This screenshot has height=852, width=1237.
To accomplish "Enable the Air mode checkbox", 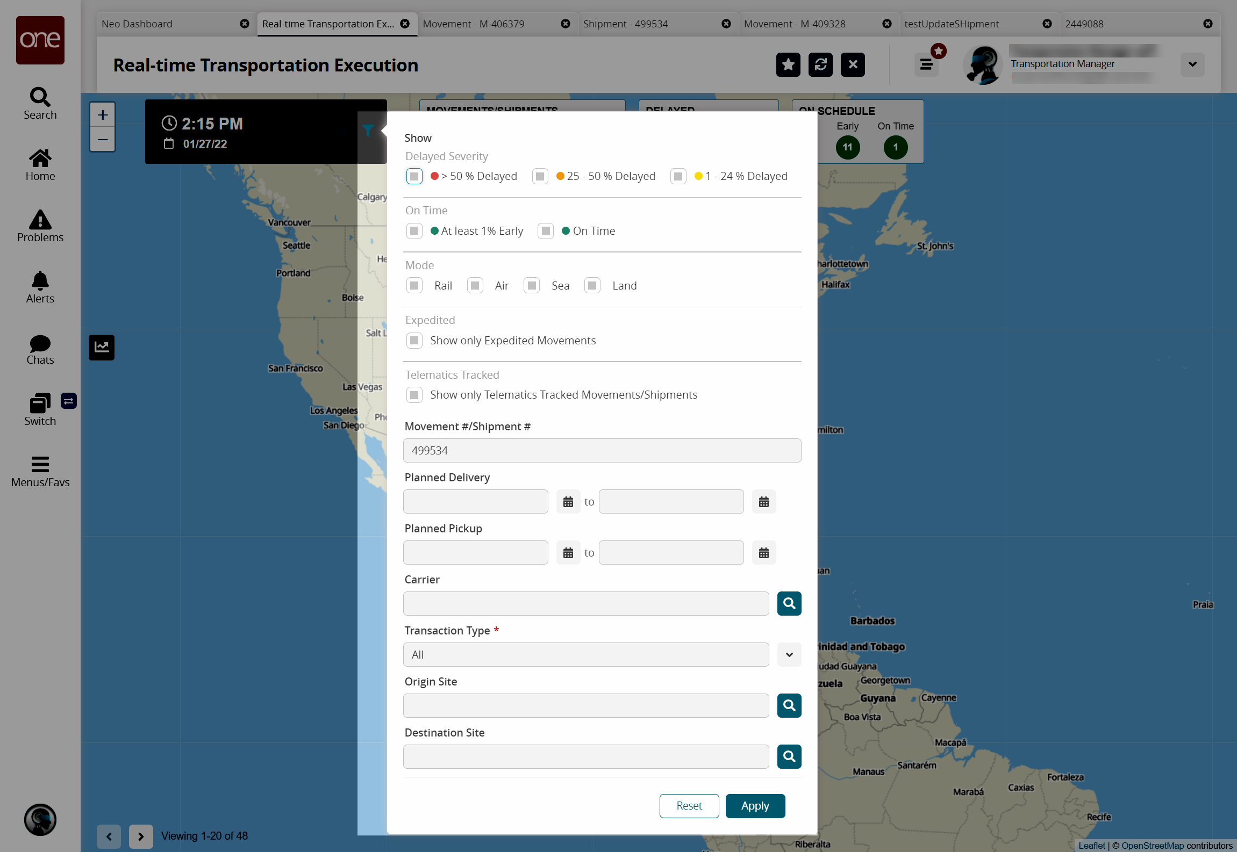I will [475, 286].
